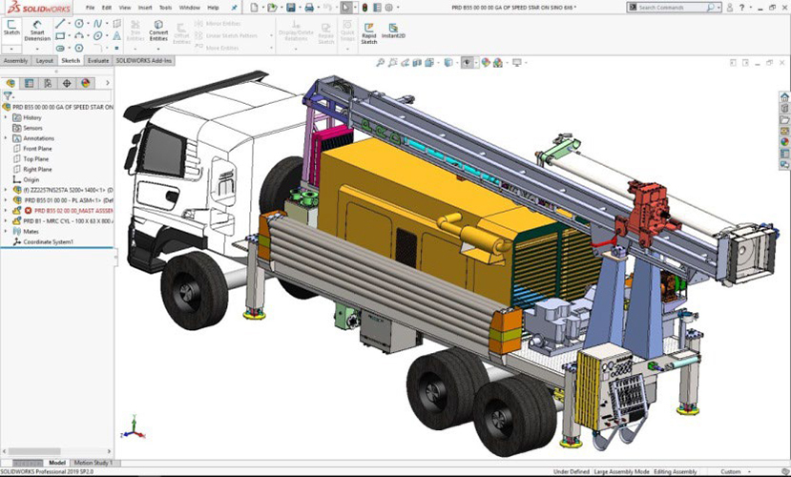Open the PropertyManager tab
This screenshot has width=791, height=477.
[x=30, y=83]
